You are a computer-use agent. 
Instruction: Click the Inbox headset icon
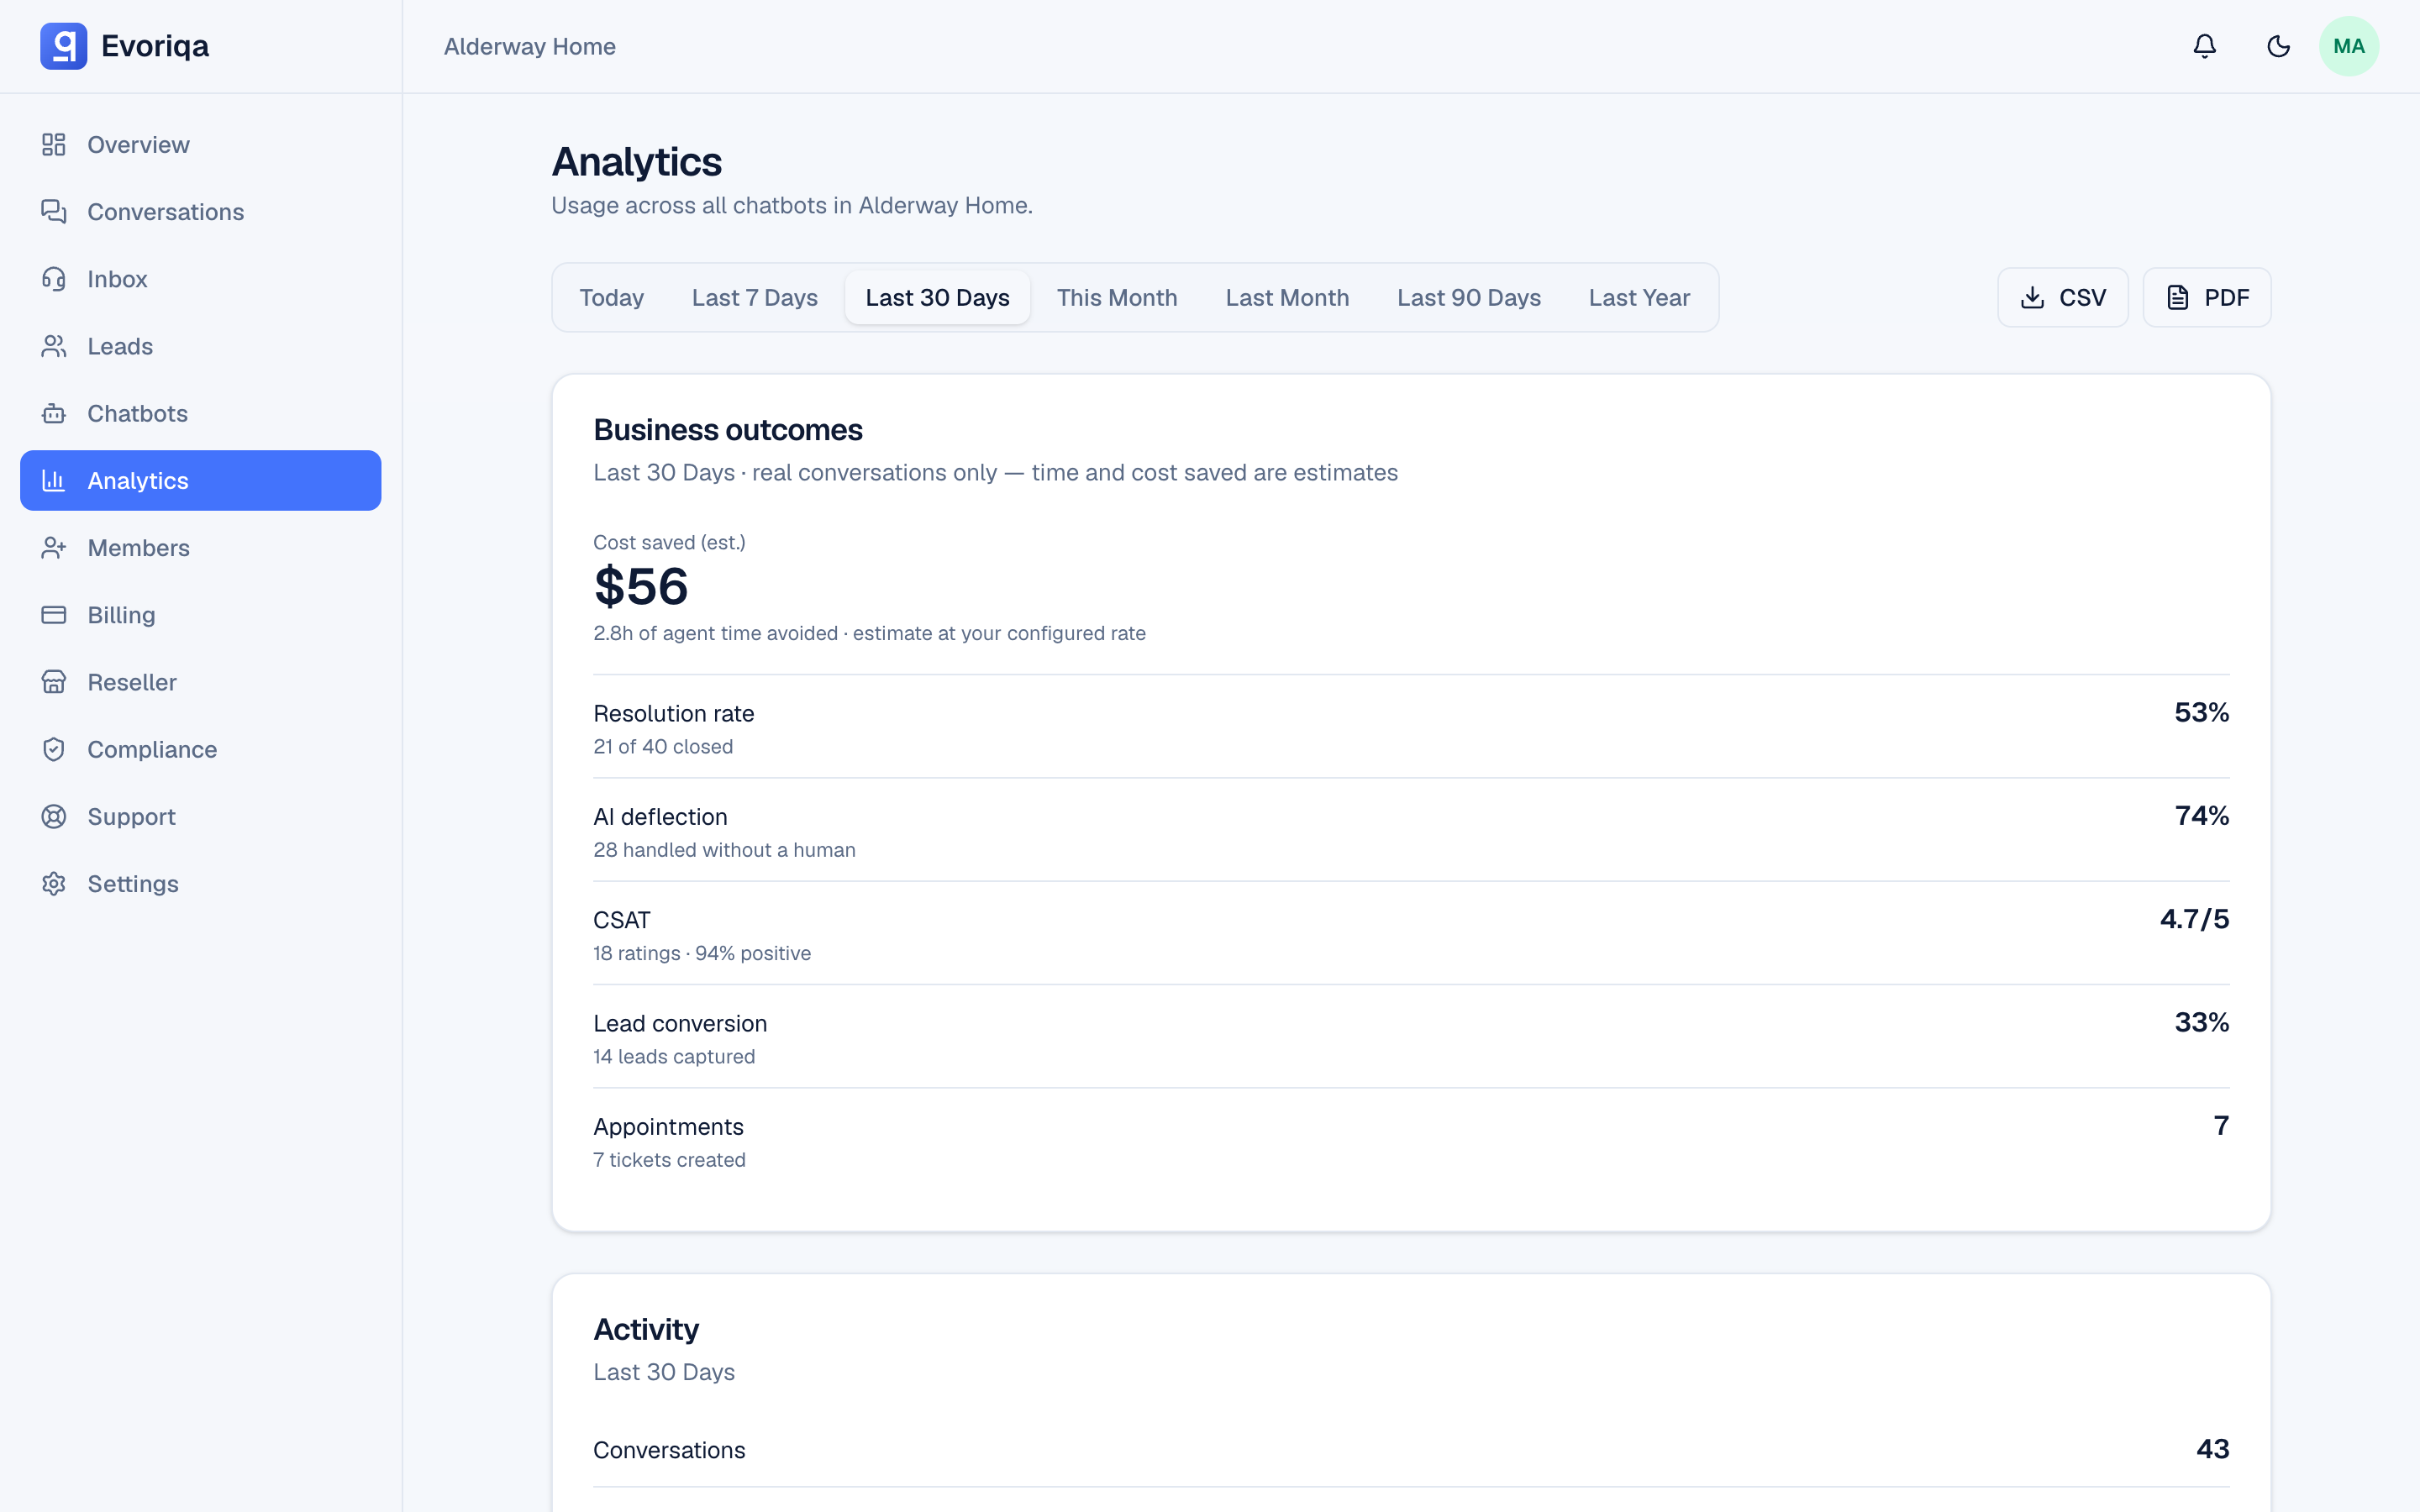point(54,279)
